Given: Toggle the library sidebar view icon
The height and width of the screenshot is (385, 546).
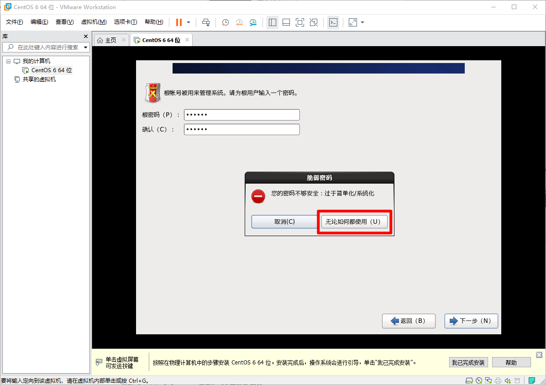Looking at the screenshot, I should coord(272,22).
